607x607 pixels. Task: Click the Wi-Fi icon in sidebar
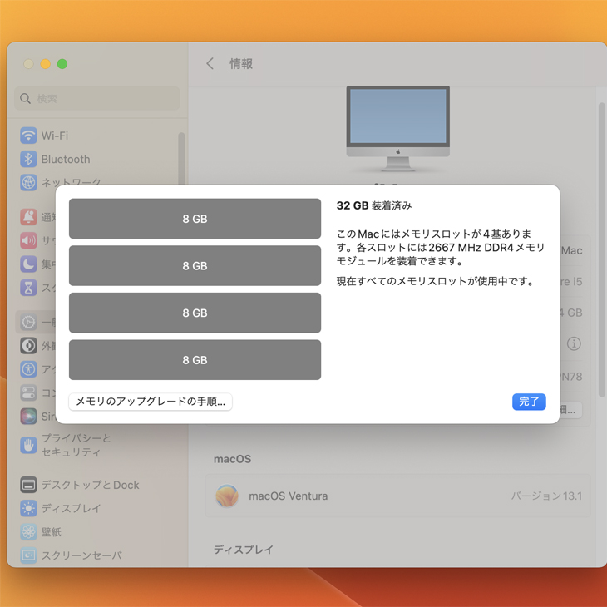[28, 136]
